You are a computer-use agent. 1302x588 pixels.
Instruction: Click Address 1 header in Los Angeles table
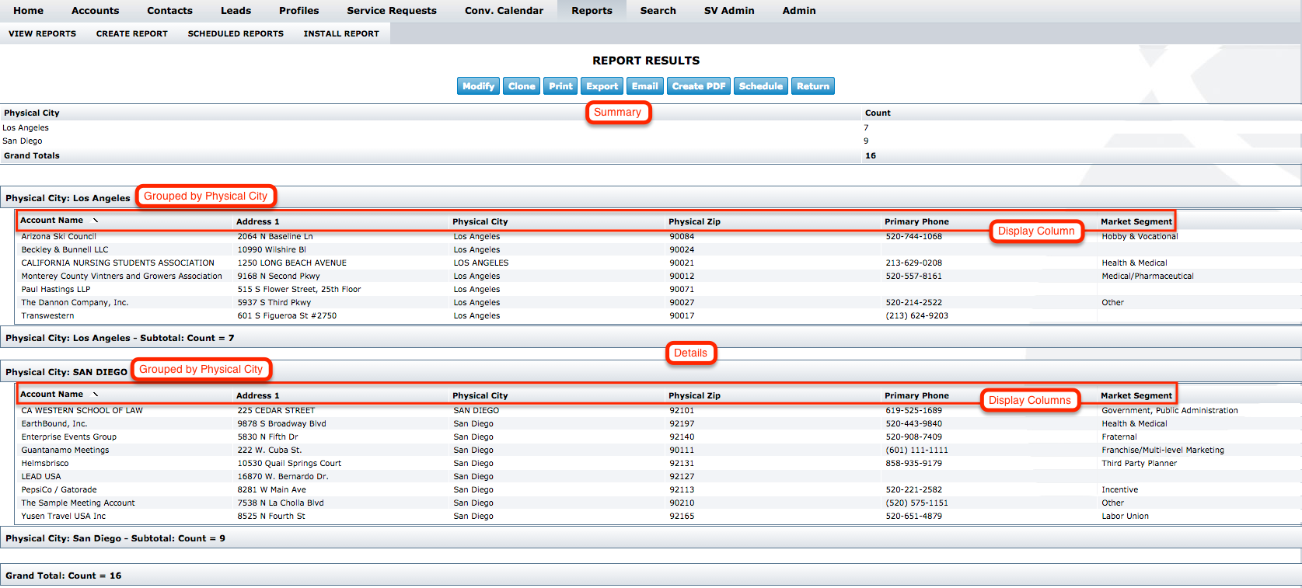pyautogui.click(x=257, y=221)
